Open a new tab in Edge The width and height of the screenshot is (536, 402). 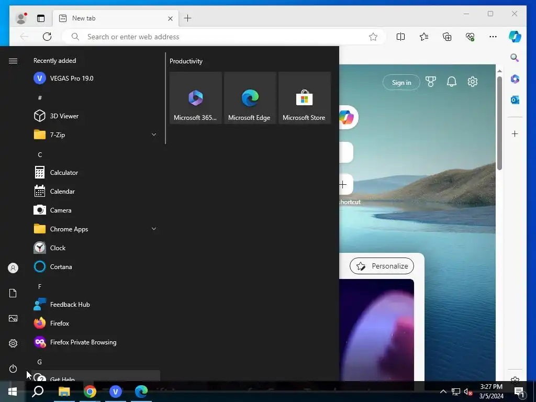(188, 18)
